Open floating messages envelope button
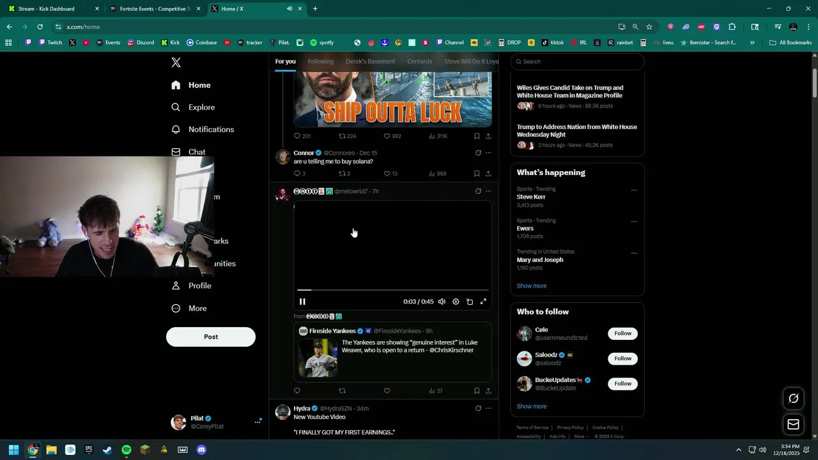 pyautogui.click(x=793, y=424)
